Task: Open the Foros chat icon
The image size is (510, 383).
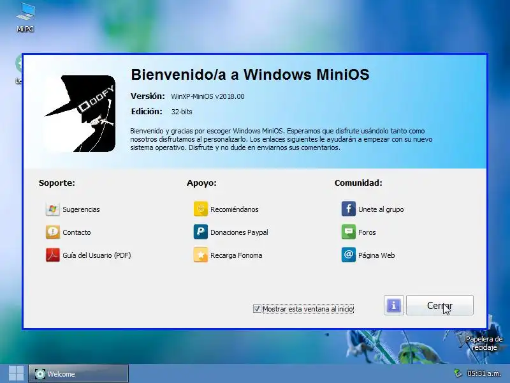Action: [348, 232]
